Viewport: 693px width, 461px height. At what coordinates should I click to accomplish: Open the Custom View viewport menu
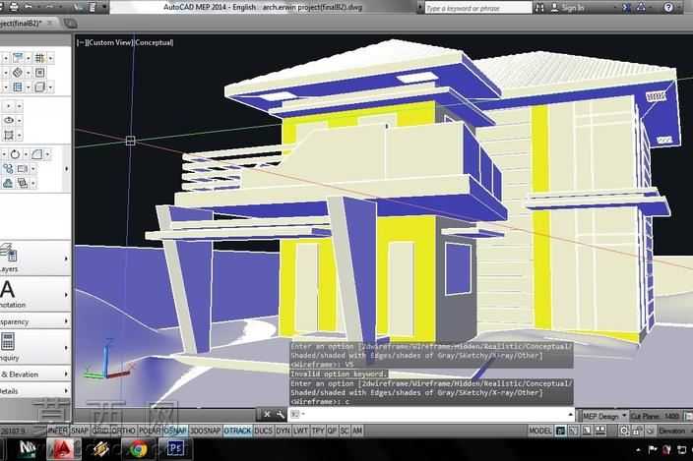click(110, 42)
